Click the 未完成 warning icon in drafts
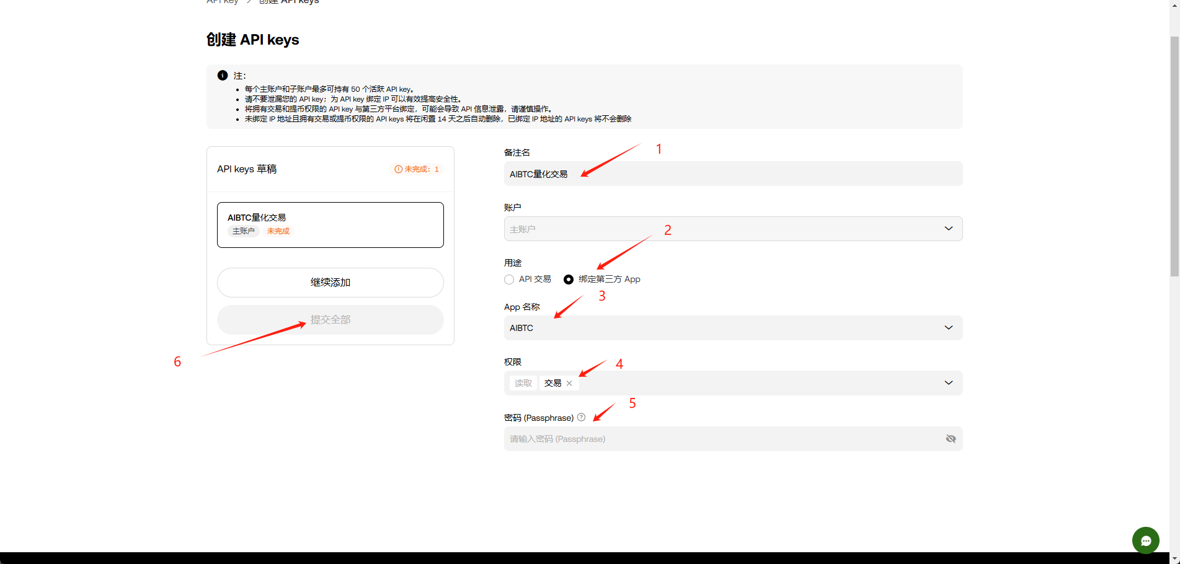The width and height of the screenshot is (1180, 564). 398,169
